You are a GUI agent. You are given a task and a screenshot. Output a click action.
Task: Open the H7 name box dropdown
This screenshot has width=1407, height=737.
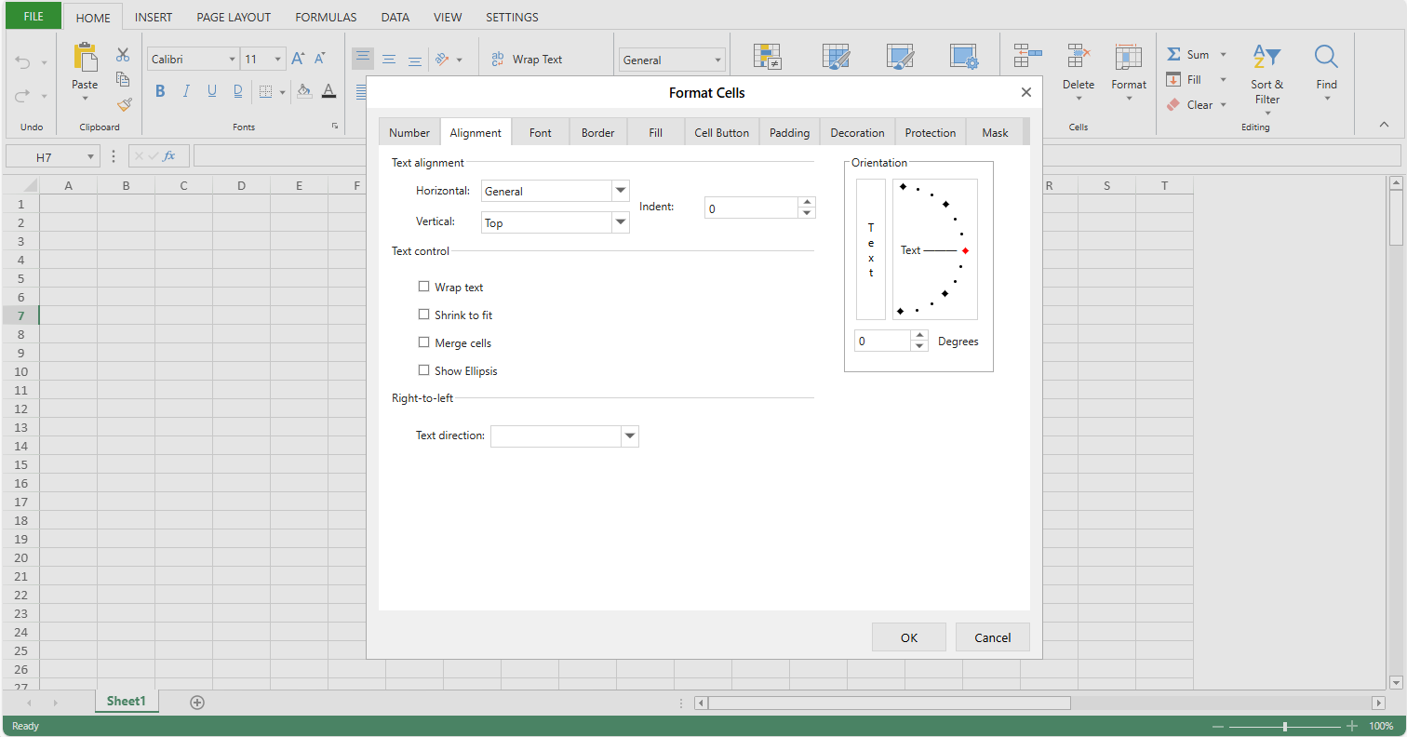(x=90, y=157)
